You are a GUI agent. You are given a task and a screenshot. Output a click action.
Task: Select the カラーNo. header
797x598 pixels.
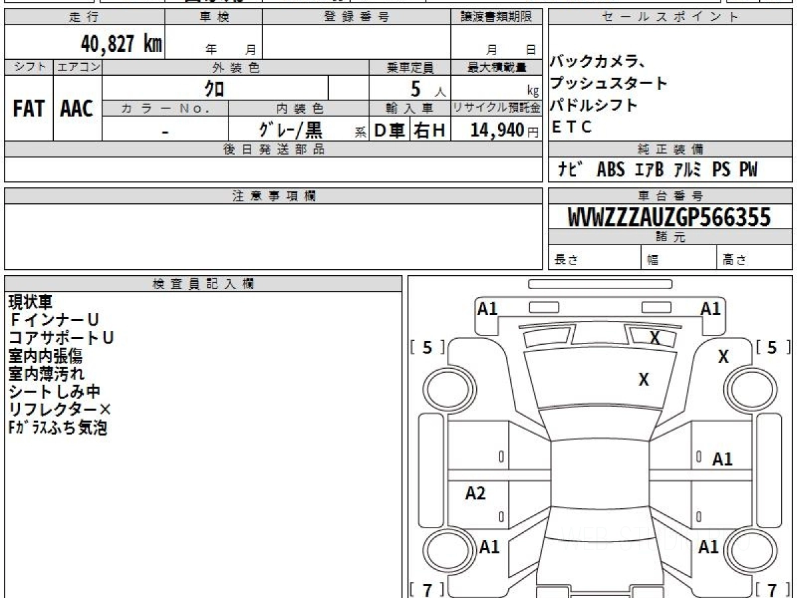pos(165,108)
